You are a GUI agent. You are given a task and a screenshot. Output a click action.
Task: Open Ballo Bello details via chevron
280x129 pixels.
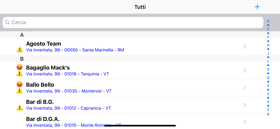[244, 88]
